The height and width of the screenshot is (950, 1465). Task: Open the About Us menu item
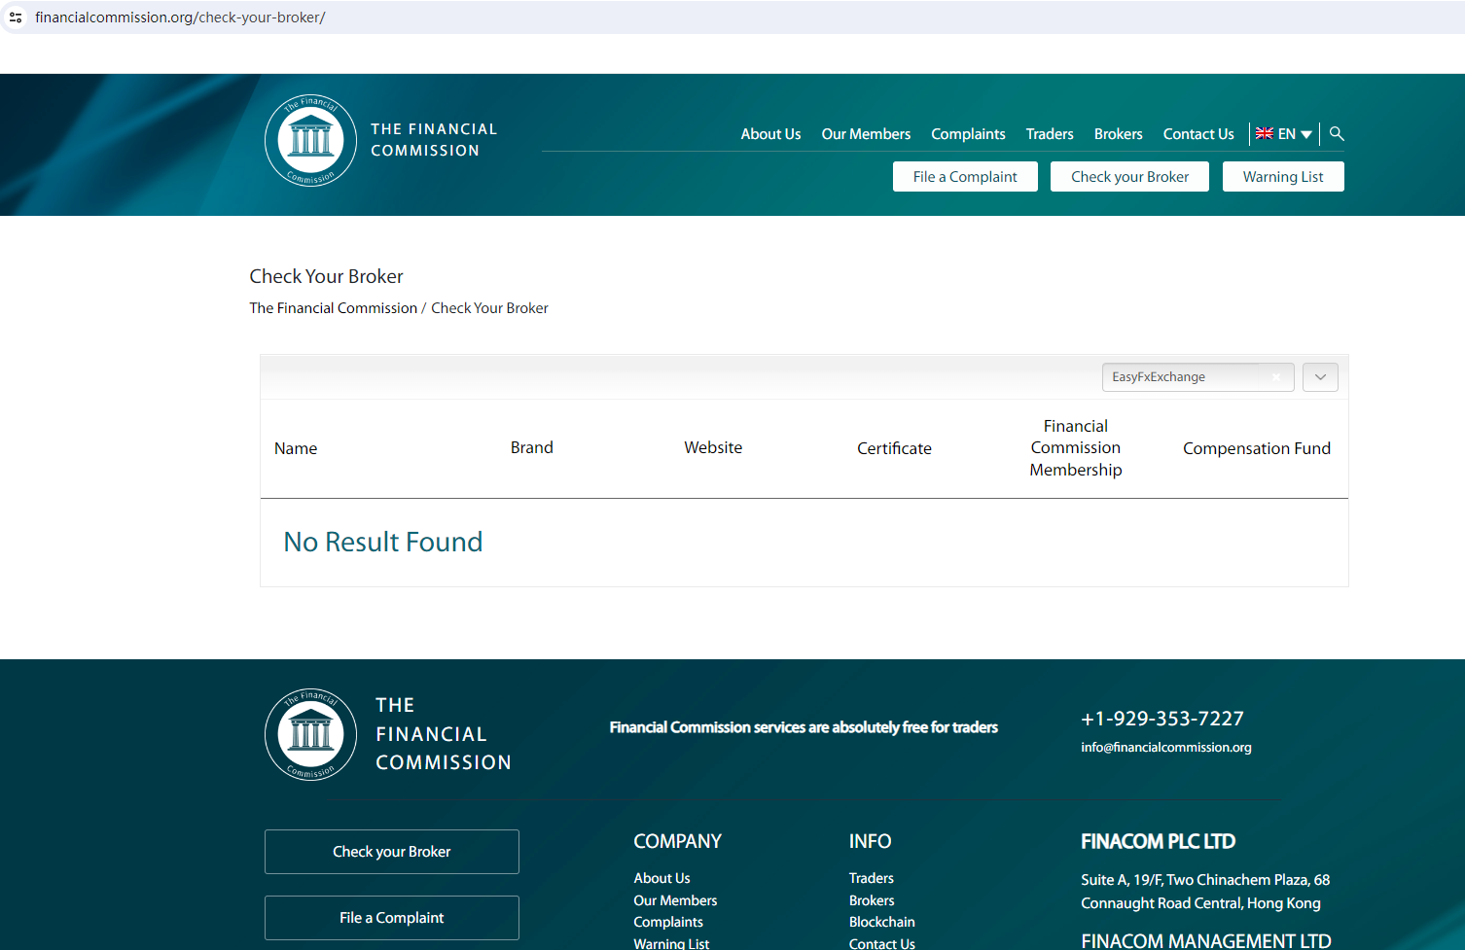point(770,134)
